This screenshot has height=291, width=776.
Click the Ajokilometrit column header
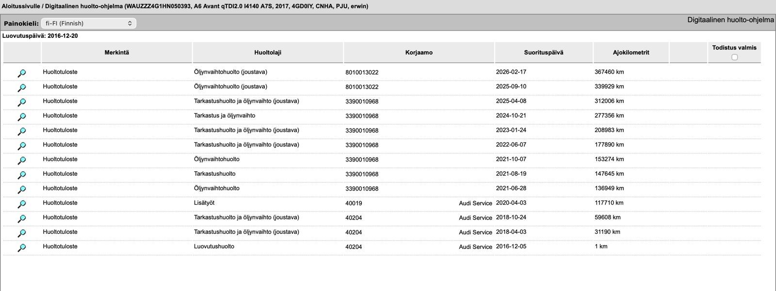[x=630, y=52]
